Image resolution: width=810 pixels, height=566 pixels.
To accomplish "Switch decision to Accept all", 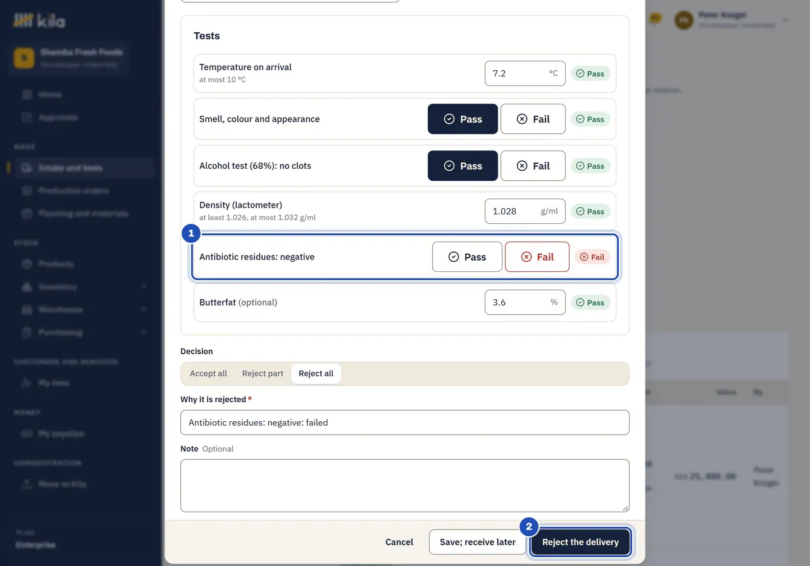I will [x=208, y=374].
